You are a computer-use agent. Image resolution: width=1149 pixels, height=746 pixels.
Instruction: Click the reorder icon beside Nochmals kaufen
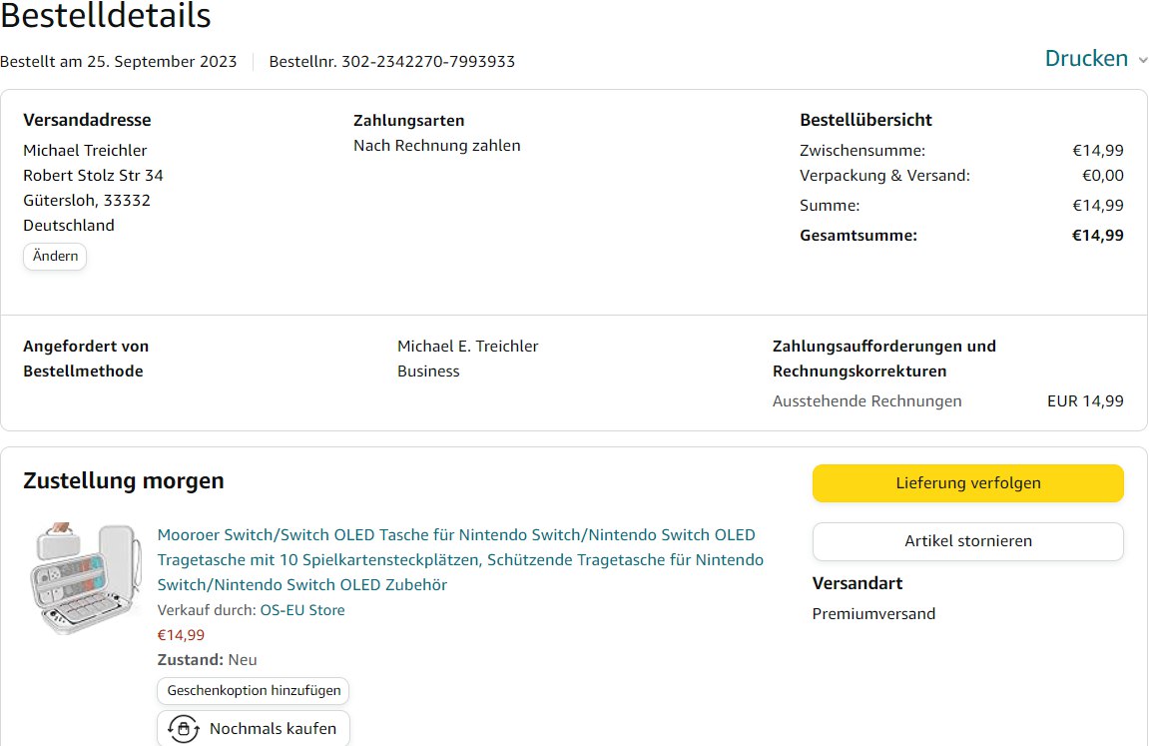183,729
